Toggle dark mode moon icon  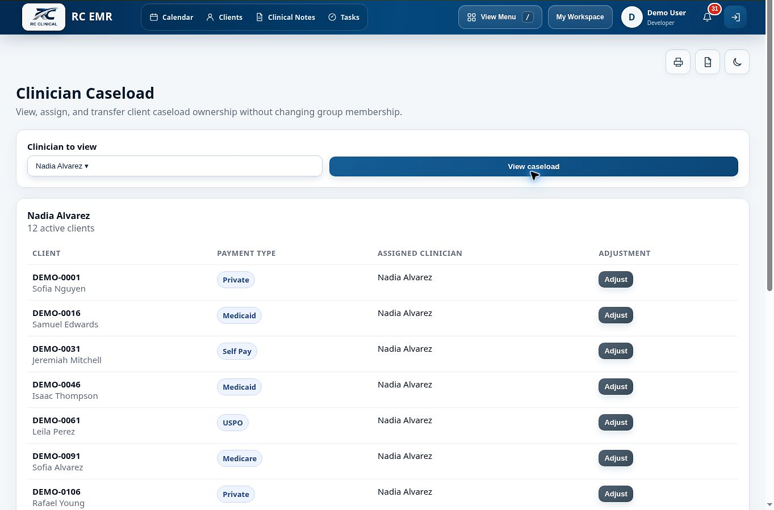click(737, 62)
